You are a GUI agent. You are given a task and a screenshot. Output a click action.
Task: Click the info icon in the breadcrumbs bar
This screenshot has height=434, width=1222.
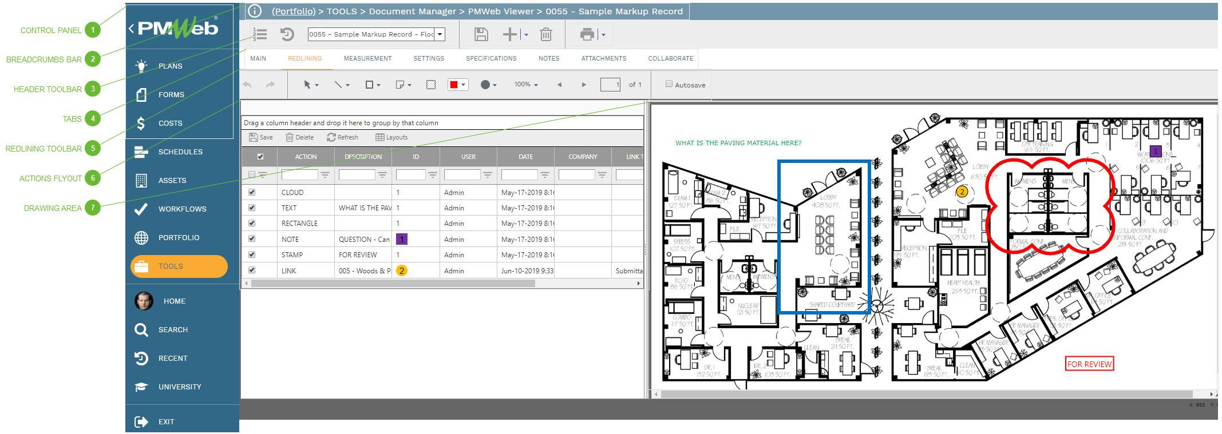click(x=255, y=11)
